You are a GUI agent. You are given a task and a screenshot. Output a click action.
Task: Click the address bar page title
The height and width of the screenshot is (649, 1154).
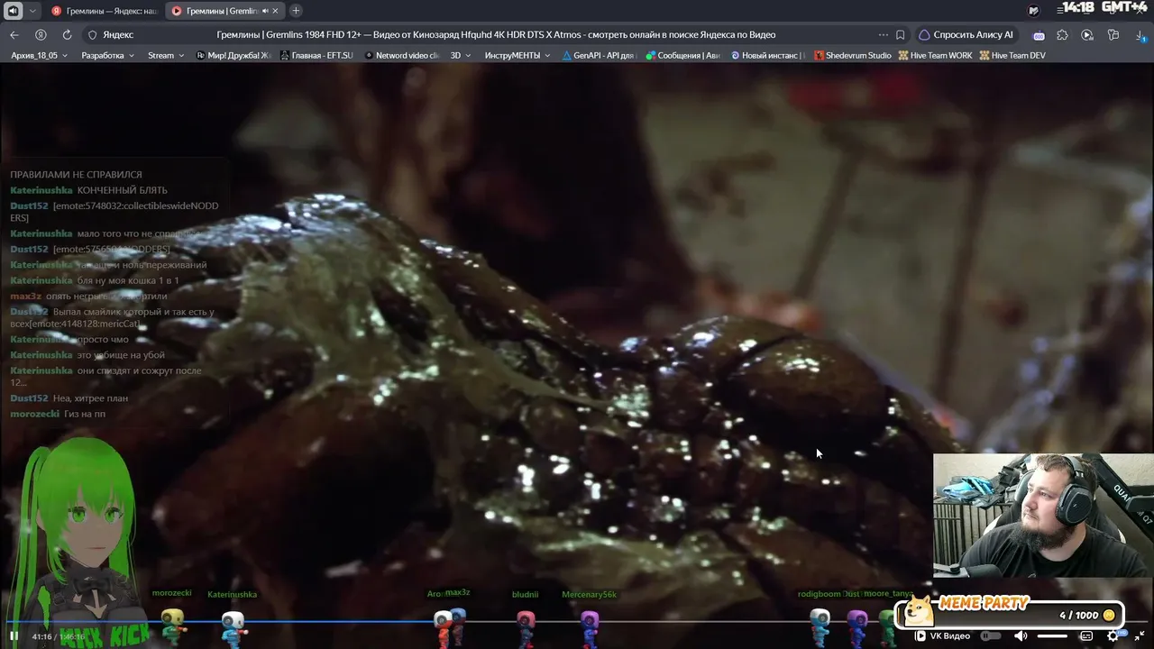coord(496,35)
